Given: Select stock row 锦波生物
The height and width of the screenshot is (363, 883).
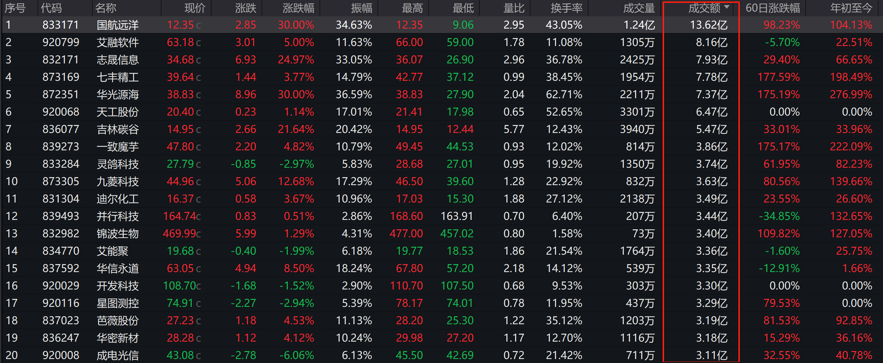Looking at the screenshot, I should pyautogui.click(x=441, y=234).
